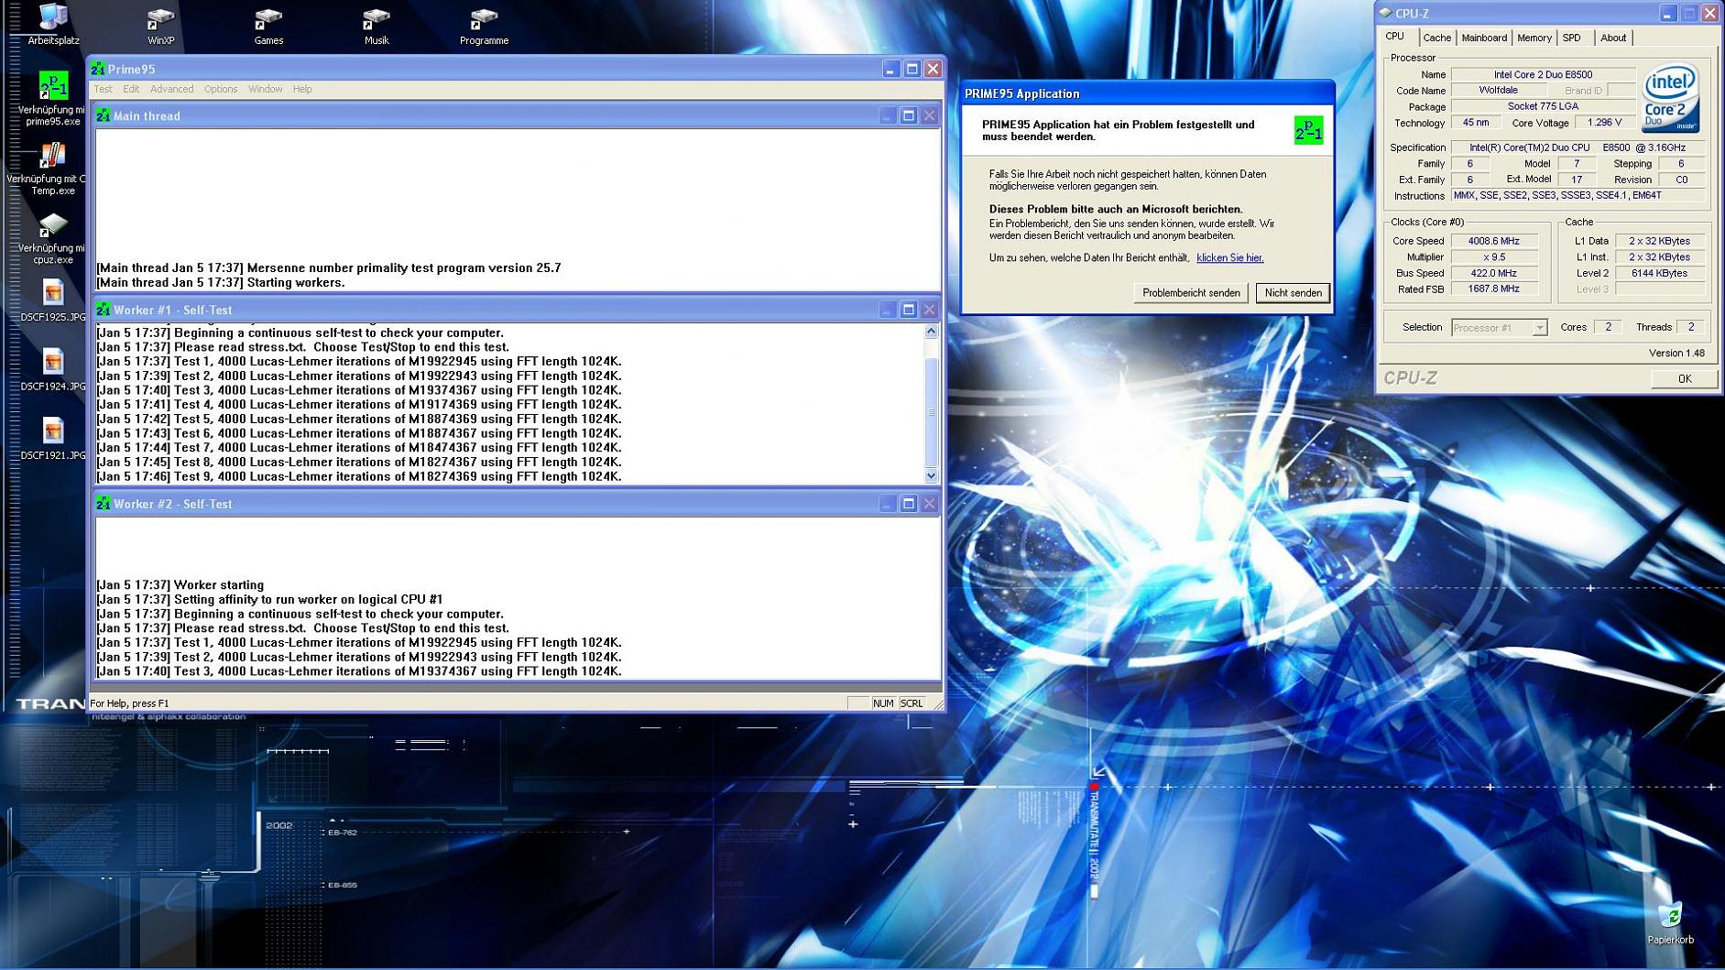The height and width of the screenshot is (970, 1725).
Task: Click the 'Starting workers.' line in Main thread
Action: click(x=221, y=282)
